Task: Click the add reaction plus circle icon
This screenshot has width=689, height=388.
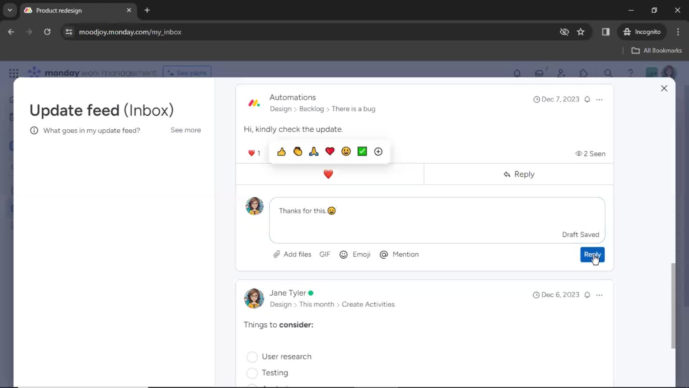Action: coord(378,152)
